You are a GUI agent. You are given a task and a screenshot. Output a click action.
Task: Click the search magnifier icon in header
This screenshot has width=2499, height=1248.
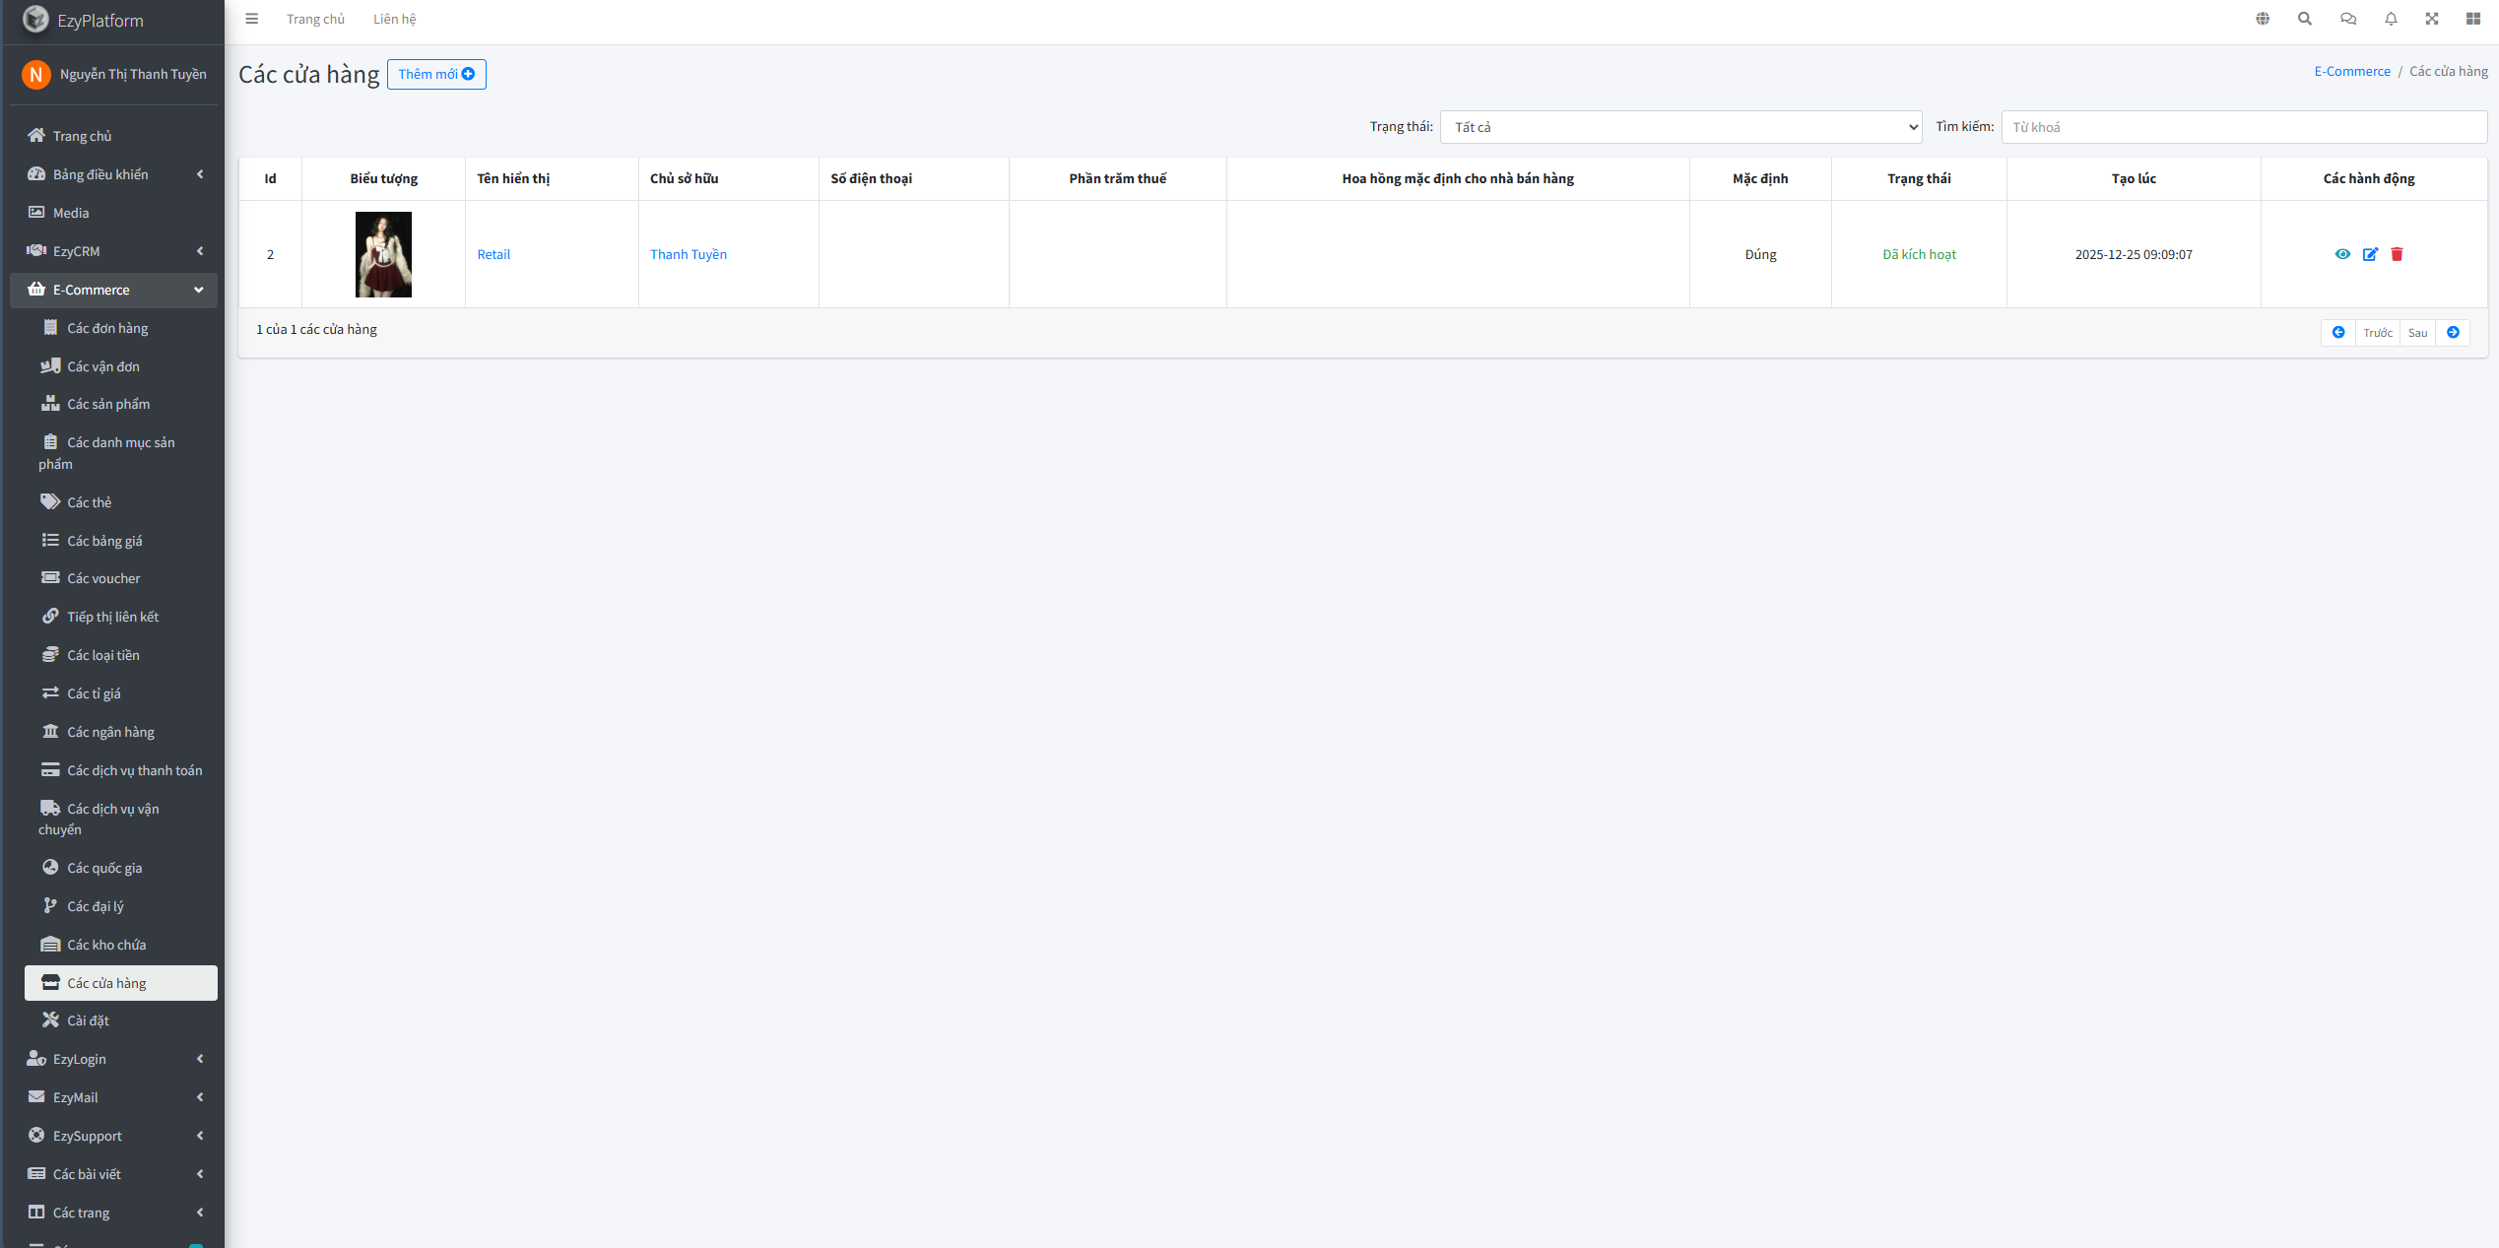coord(2305,19)
